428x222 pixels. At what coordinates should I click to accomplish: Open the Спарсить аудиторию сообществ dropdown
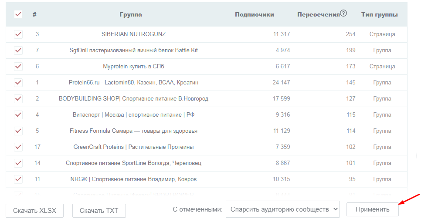point(282,209)
